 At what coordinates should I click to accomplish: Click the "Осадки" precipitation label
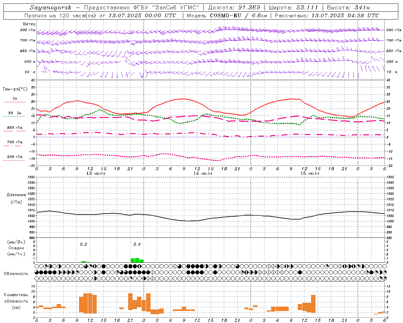(x=16, y=248)
